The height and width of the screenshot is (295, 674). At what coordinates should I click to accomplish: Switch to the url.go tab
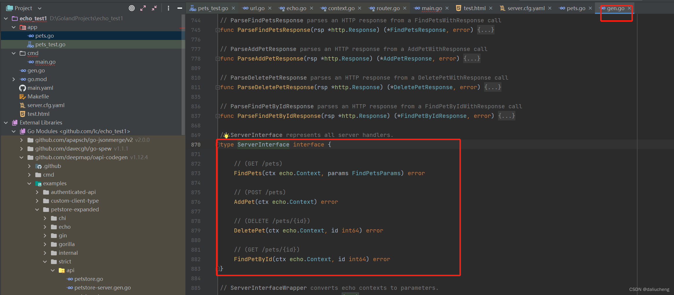point(254,8)
